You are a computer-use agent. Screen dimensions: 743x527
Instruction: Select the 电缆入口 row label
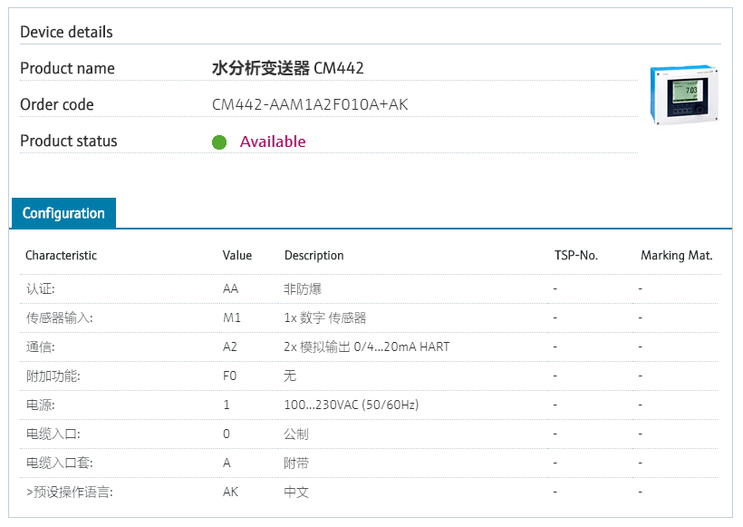click(x=53, y=434)
